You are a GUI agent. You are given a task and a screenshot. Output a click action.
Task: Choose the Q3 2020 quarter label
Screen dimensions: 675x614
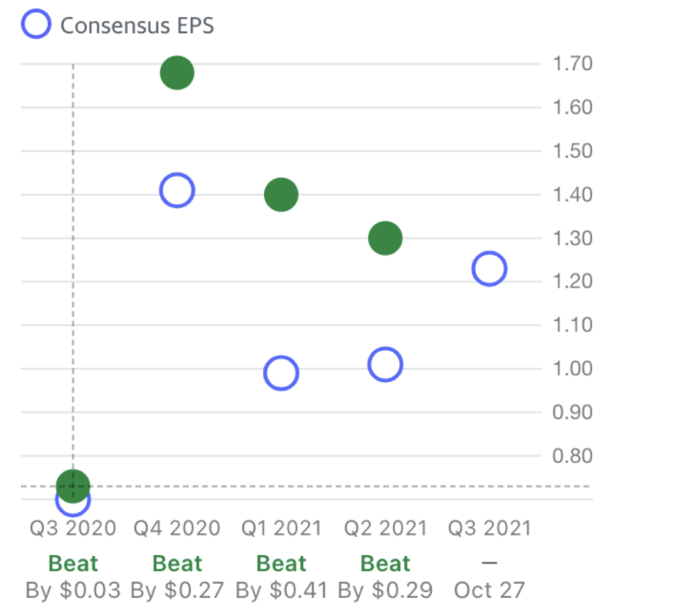[x=73, y=528]
